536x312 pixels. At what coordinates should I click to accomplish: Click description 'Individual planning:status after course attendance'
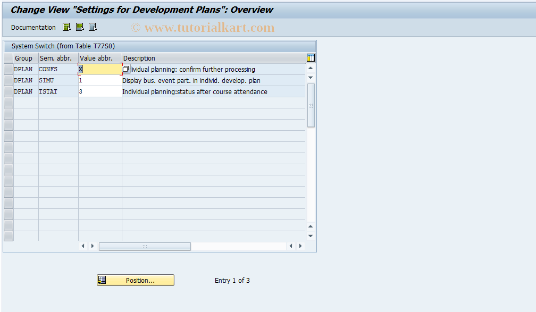(x=195, y=92)
